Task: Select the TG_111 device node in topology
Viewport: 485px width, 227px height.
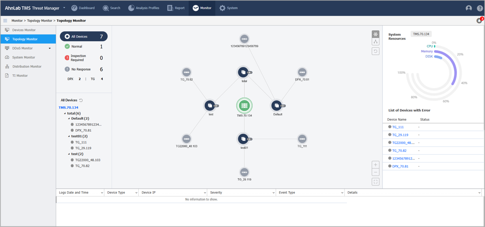Action: click(302, 139)
